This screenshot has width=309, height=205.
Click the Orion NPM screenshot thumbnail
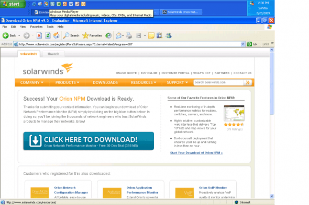pos(234,113)
